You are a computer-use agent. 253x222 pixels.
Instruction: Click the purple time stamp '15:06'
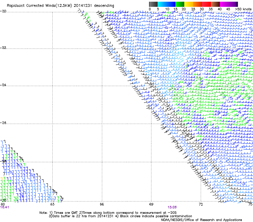click(172, 207)
